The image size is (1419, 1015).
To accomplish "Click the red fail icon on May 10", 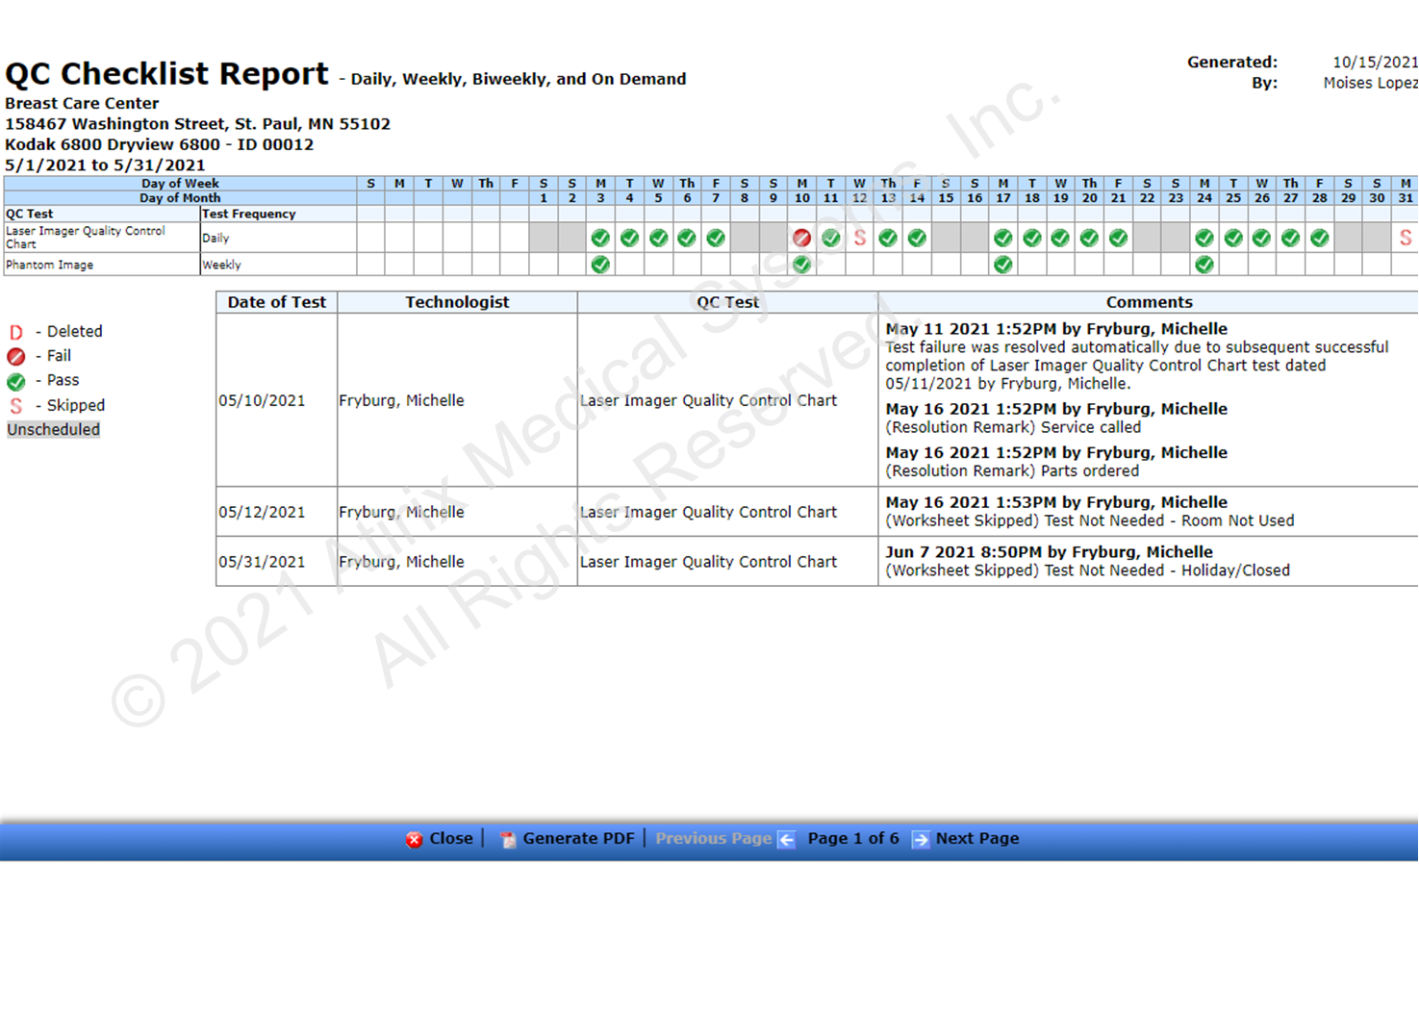I will point(801,238).
